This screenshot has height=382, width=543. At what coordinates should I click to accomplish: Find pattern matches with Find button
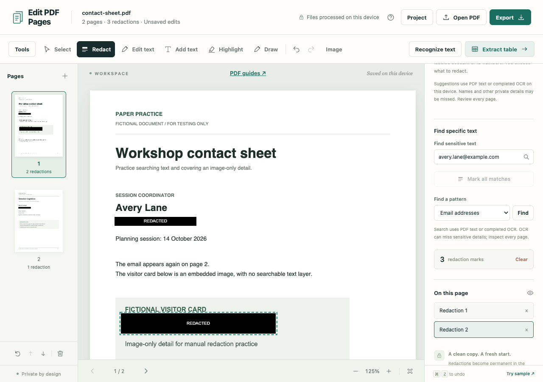pos(523,213)
